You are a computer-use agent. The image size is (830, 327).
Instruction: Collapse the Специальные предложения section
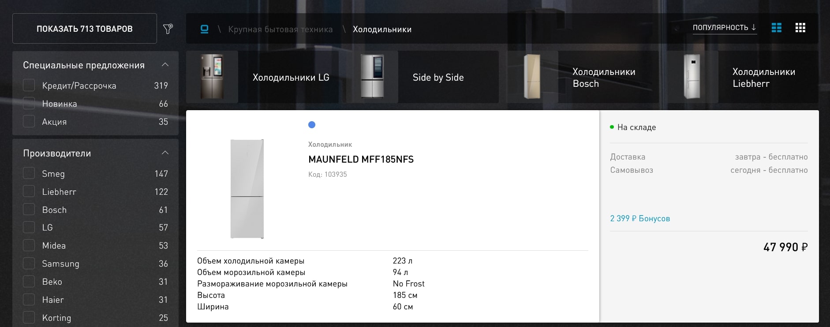point(165,65)
